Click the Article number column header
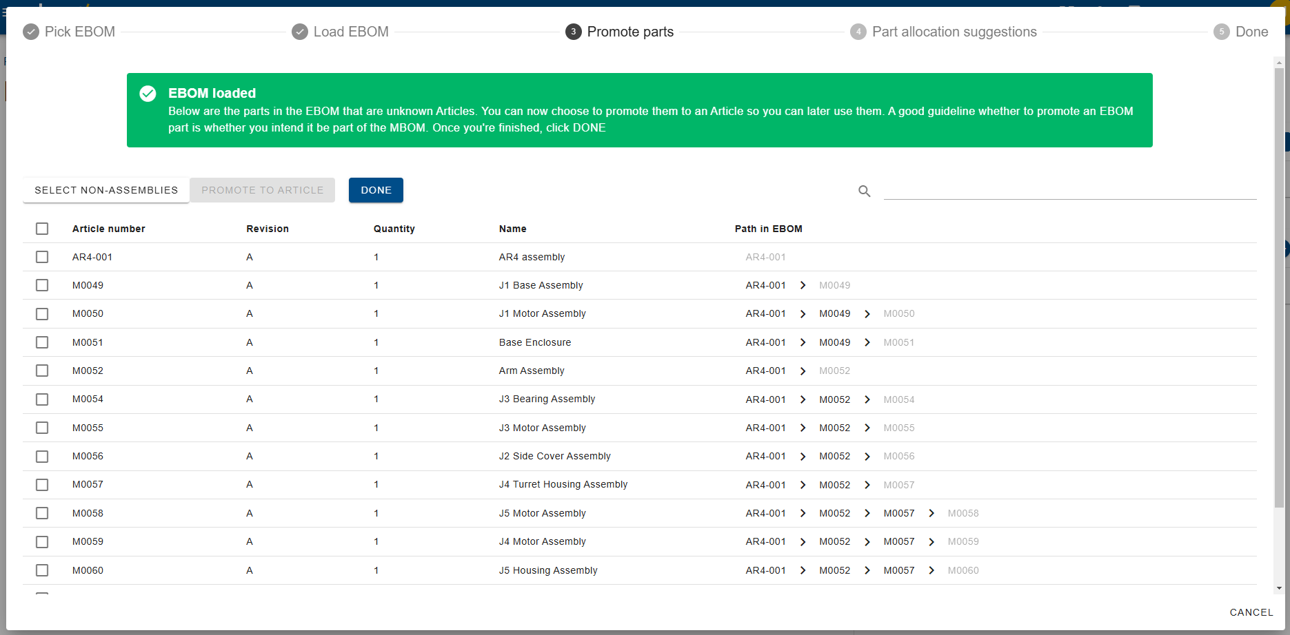The image size is (1290, 635). coord(109,229)
